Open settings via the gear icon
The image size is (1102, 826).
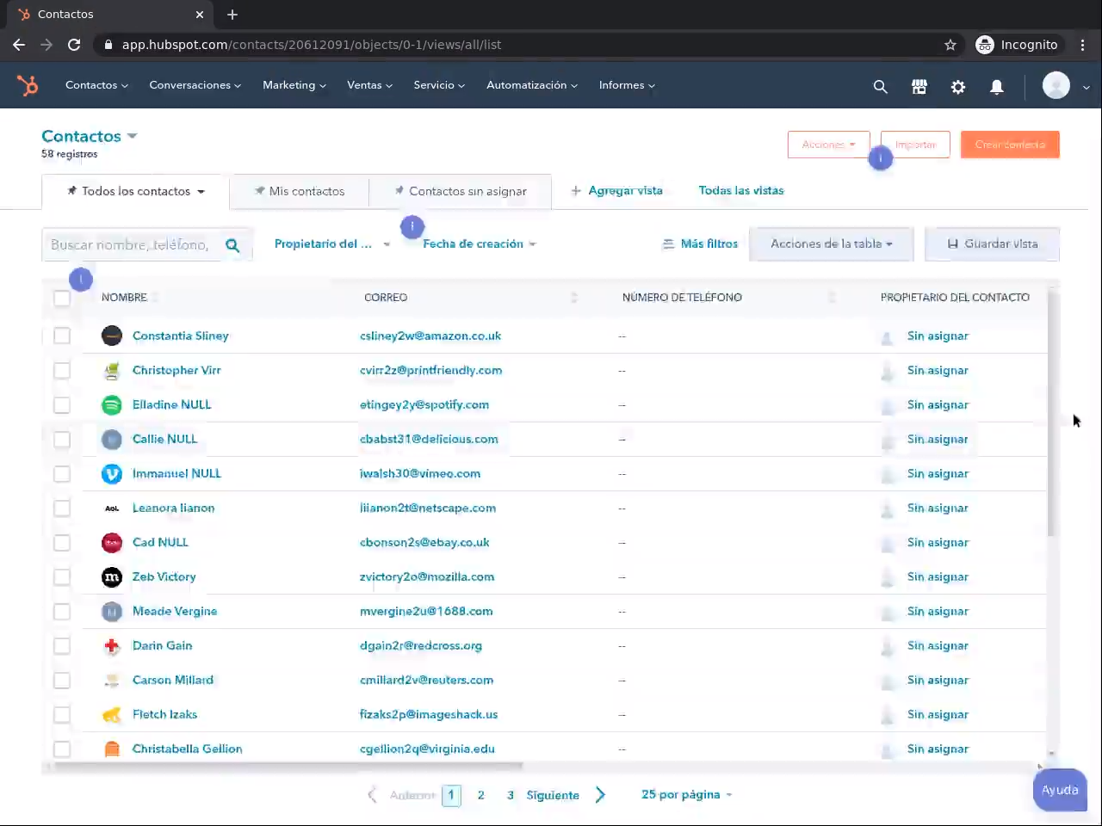pyautogui.click(x=957, y=86)
